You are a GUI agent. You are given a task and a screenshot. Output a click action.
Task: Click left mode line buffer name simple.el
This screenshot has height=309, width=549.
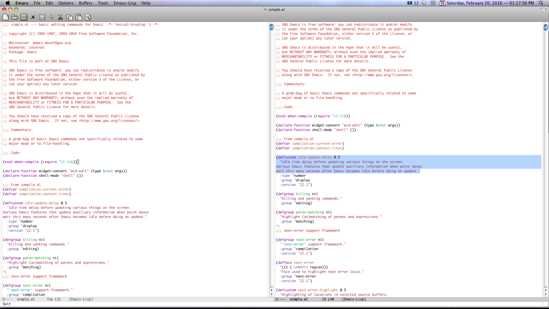tap(26, 299)
